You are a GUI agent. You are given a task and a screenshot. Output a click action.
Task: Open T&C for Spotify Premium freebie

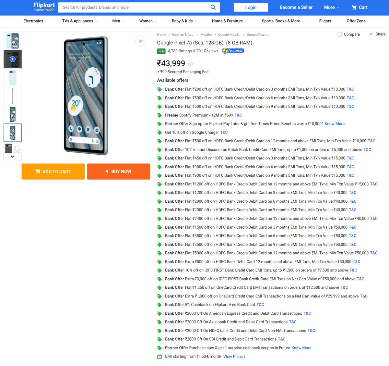pos(238,115)
